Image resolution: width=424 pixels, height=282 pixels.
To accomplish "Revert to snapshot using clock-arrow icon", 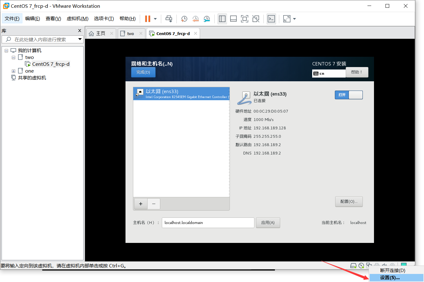I will [195, 19].
